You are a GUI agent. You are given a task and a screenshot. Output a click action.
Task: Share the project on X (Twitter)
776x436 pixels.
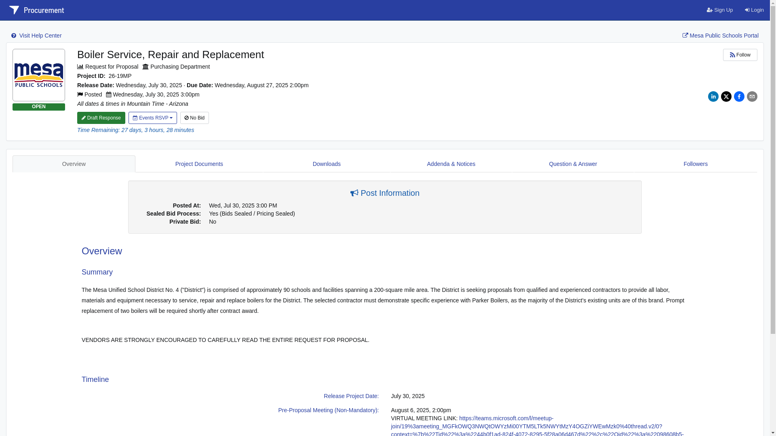coord(726,96)
